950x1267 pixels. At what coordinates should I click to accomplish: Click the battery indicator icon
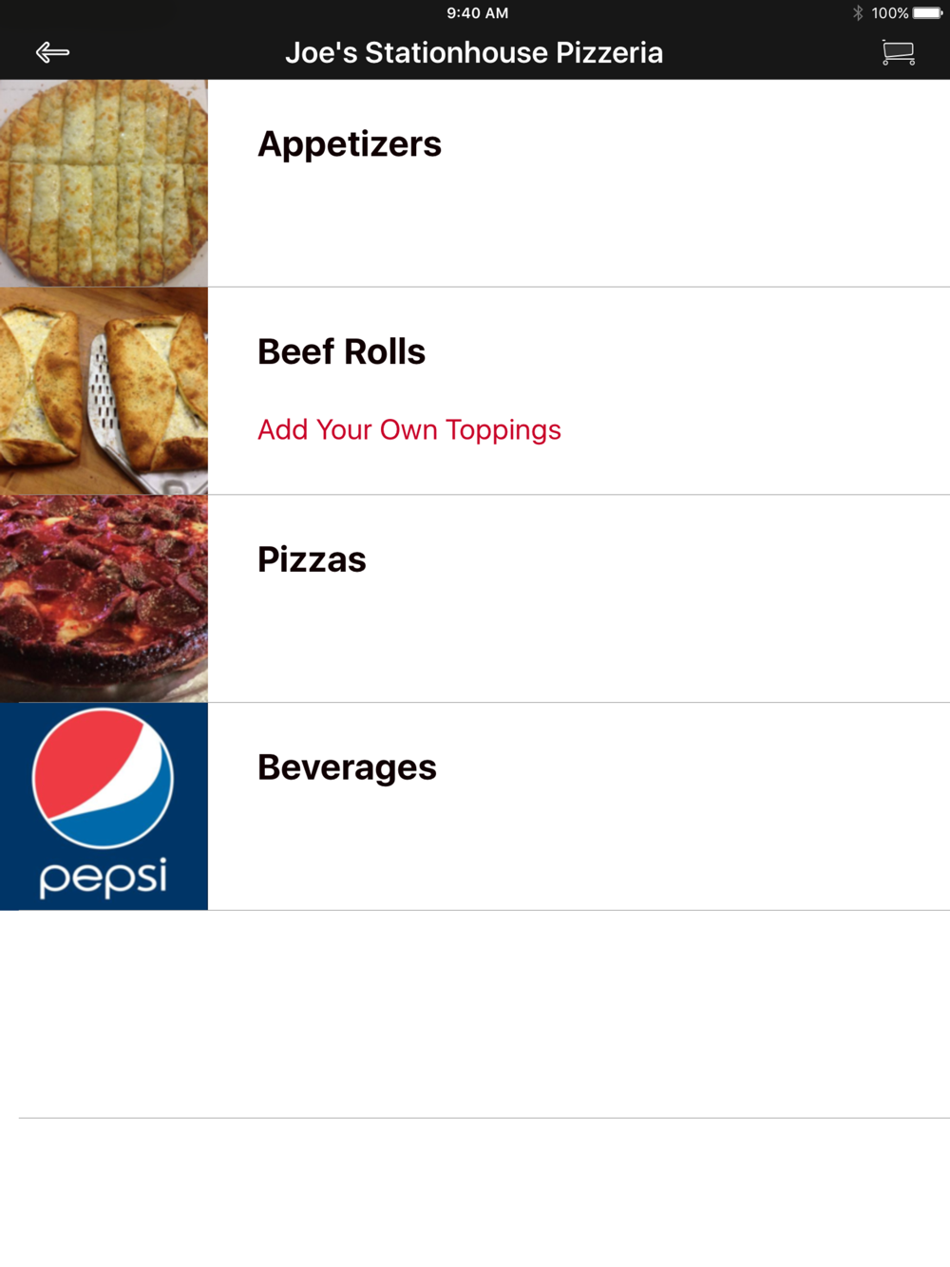[x=927, y=13]
